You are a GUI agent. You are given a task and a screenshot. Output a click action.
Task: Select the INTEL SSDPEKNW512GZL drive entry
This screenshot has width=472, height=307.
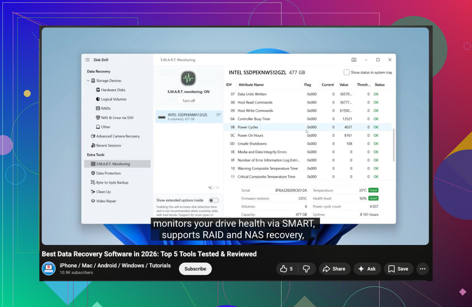tap(189, 117)
